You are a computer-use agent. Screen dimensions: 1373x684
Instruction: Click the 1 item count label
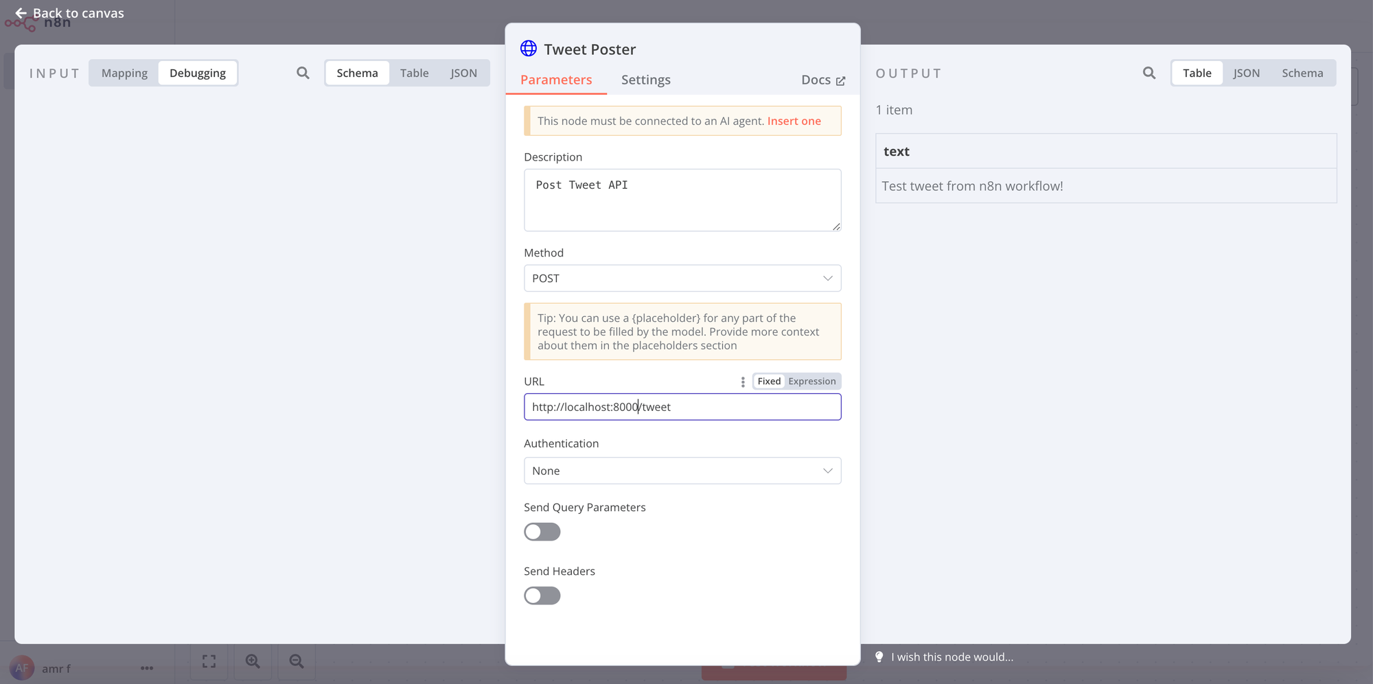[894, 110]
